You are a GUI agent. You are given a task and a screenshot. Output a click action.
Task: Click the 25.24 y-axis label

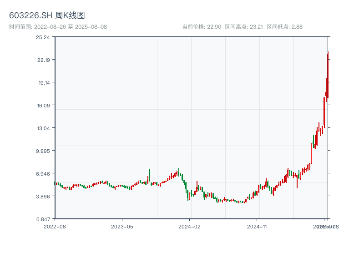point(43,37)
